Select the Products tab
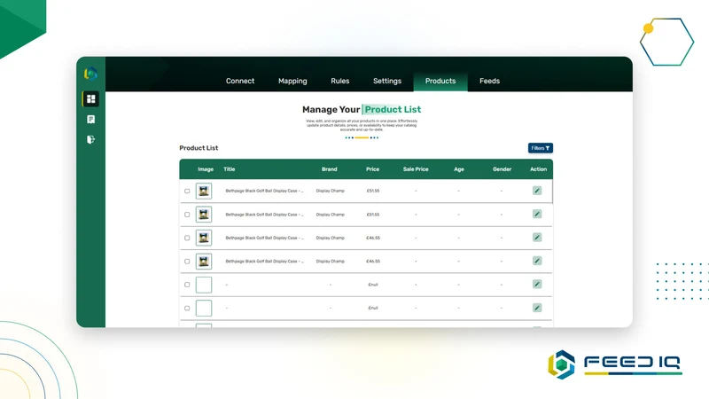709x399 pixels. click(440, 81)
